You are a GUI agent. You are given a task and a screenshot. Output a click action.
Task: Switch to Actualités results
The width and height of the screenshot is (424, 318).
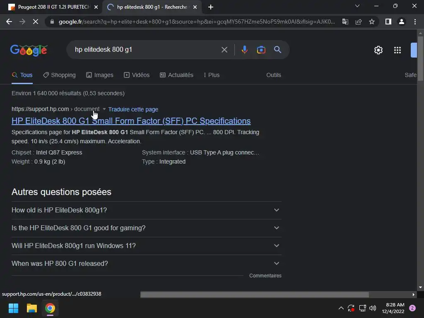[x=176, y=75]
